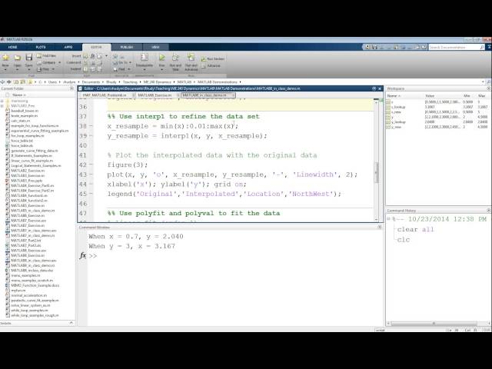Click 'clear all' in Command History
The width and height of the screenshot is (492, 369).
[415, 229]
